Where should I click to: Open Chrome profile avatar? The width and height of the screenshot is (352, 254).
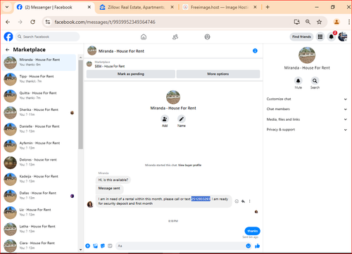click(337, 22)
